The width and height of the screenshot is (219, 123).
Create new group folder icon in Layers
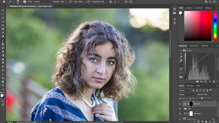[206, 122]
